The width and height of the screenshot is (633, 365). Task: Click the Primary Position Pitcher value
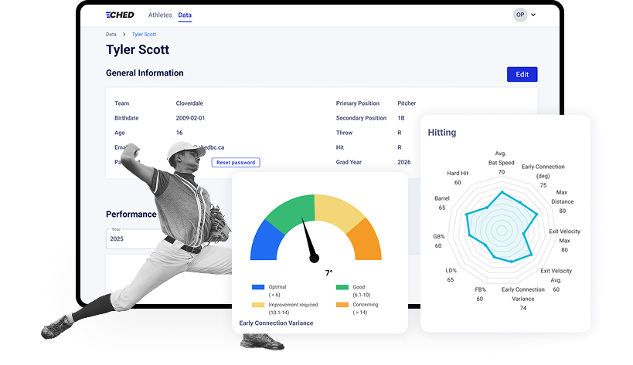pyautogui.click(x=407, y=103)
